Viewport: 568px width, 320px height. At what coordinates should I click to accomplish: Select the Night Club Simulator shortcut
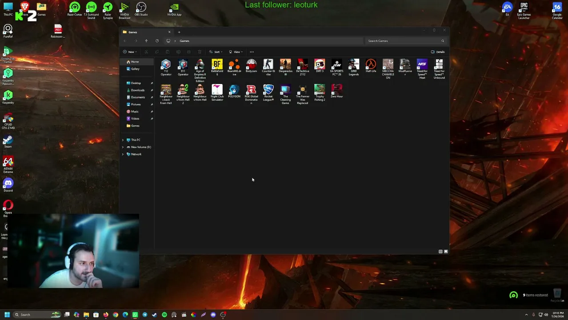(x=217, y=93)
